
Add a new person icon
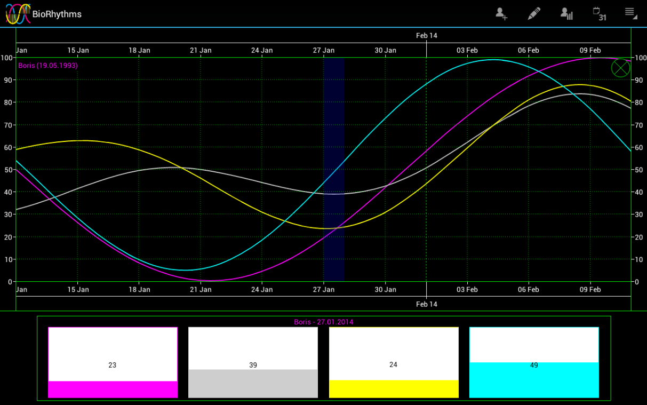click(501, 14)
